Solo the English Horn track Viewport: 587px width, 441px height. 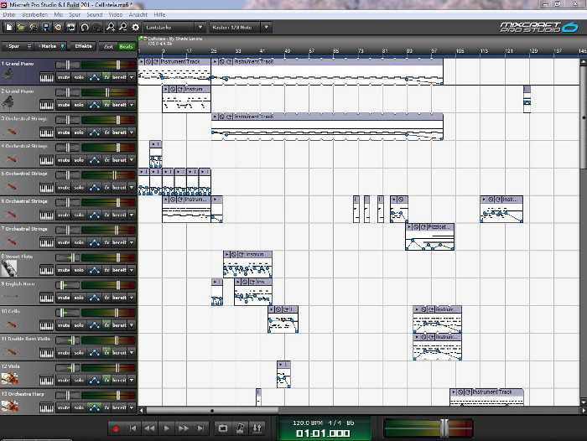click(x=79, y=298)
